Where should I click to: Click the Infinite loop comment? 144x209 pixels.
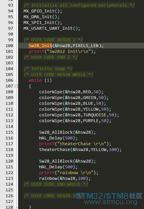coord(48,69)
